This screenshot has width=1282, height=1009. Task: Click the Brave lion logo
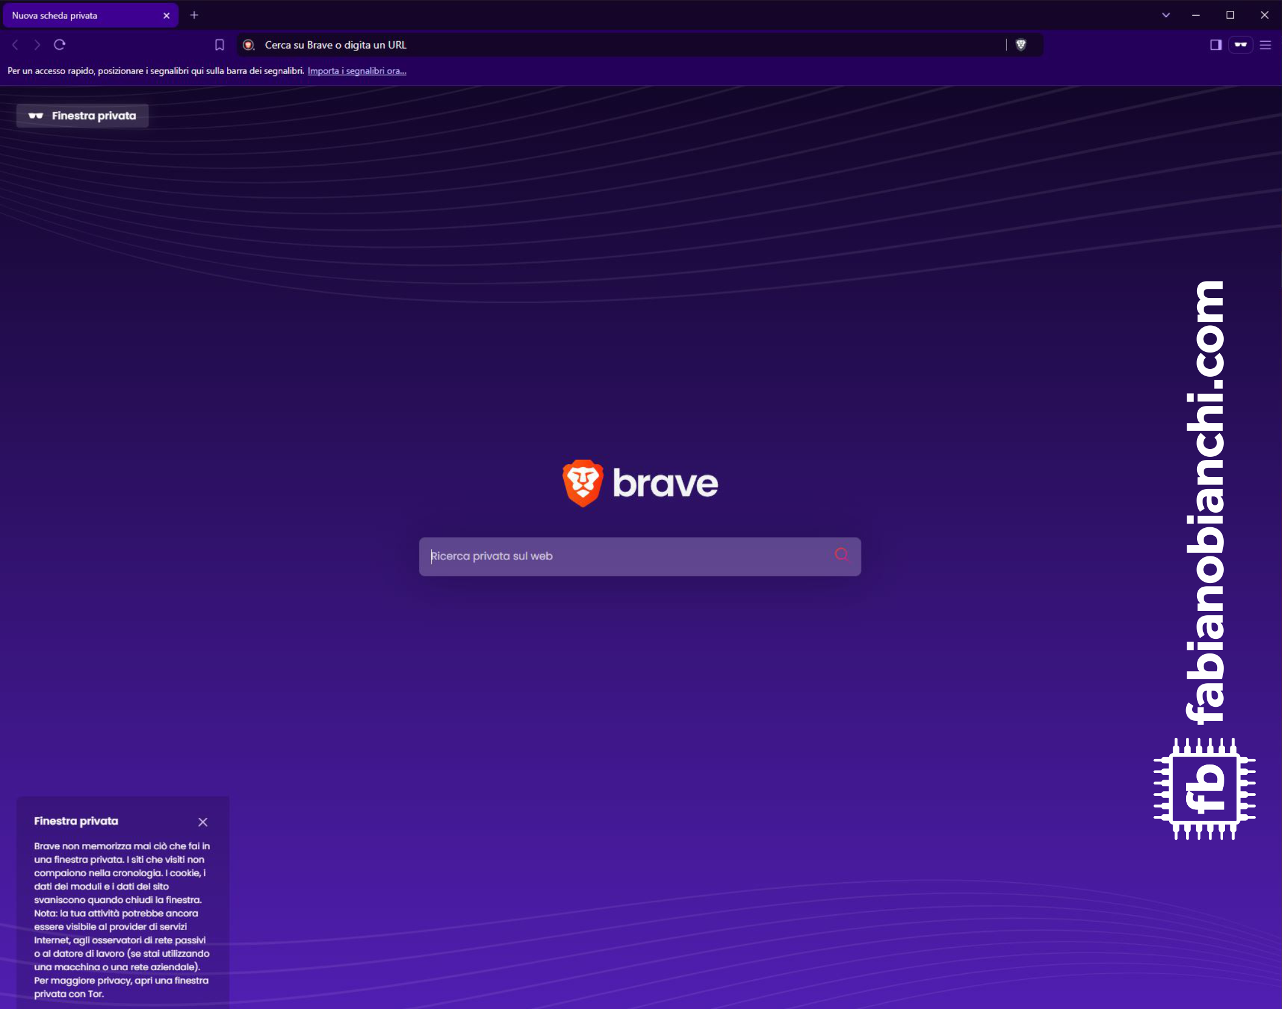click(x=583, y=483)
